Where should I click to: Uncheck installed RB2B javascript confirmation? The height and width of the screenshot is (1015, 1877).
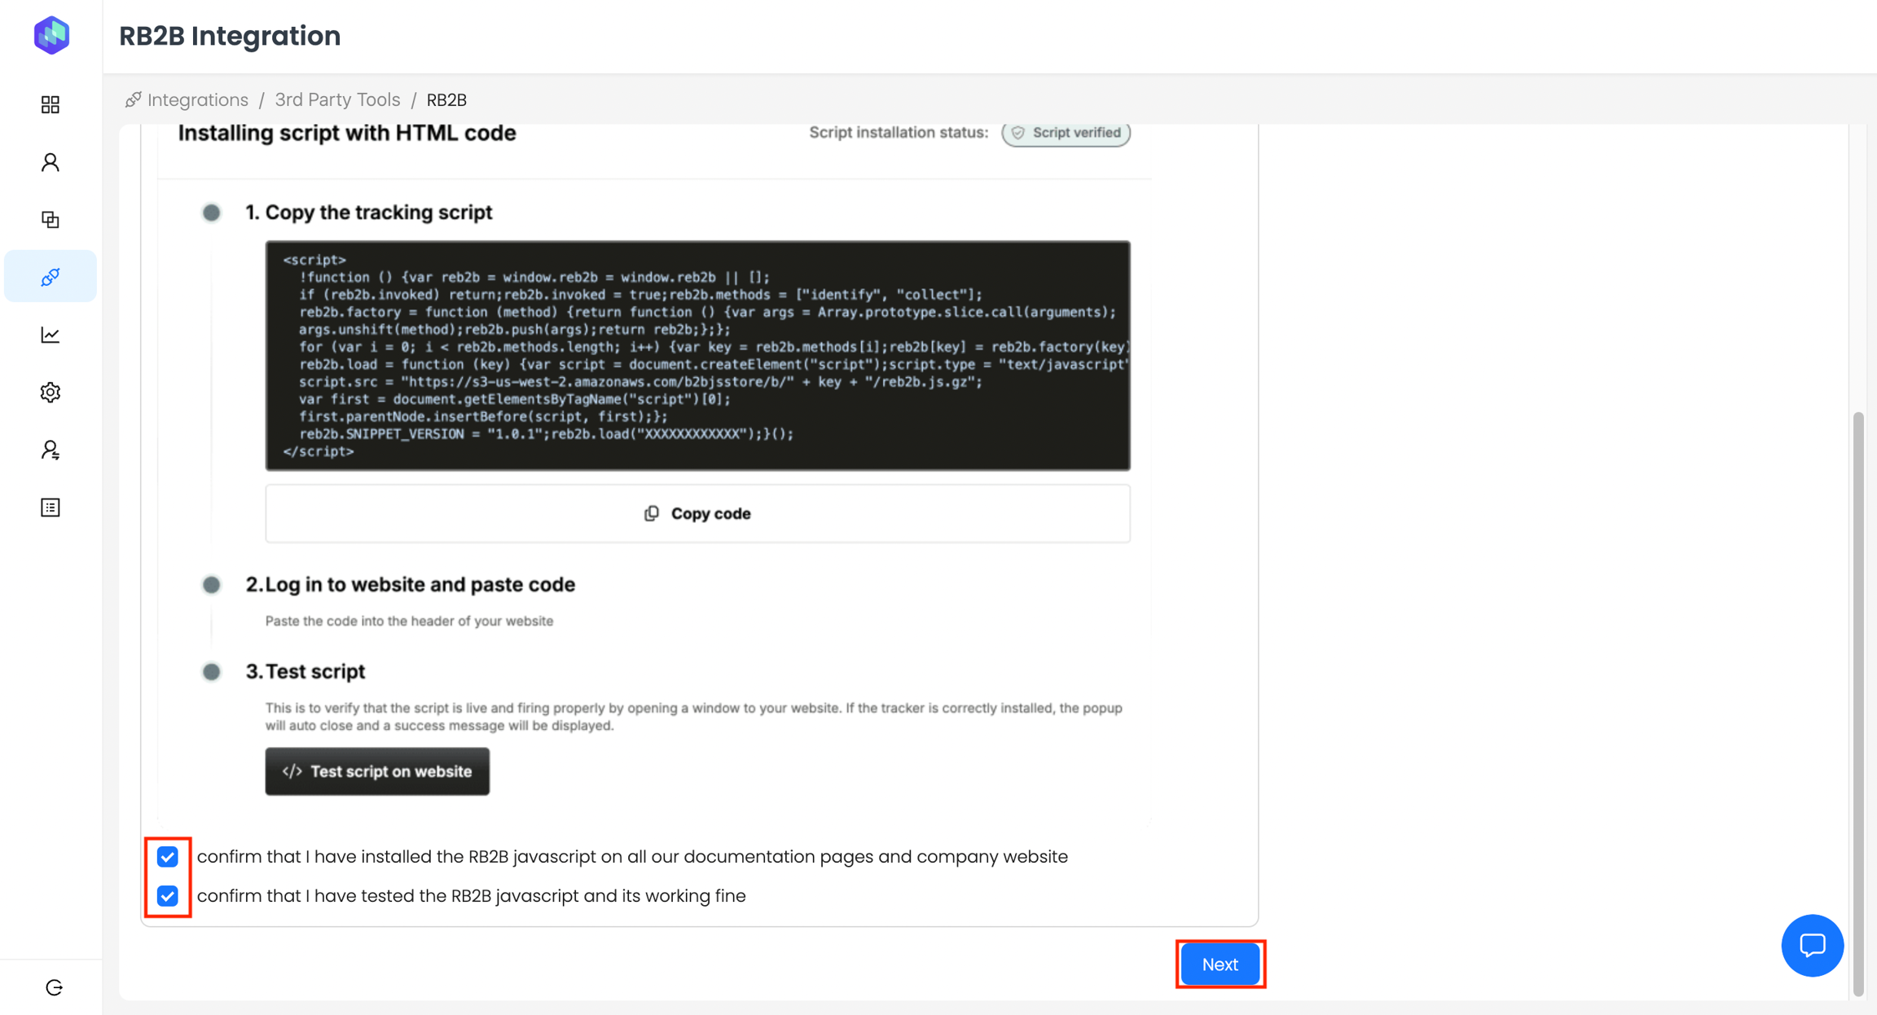tap(168, 857)
